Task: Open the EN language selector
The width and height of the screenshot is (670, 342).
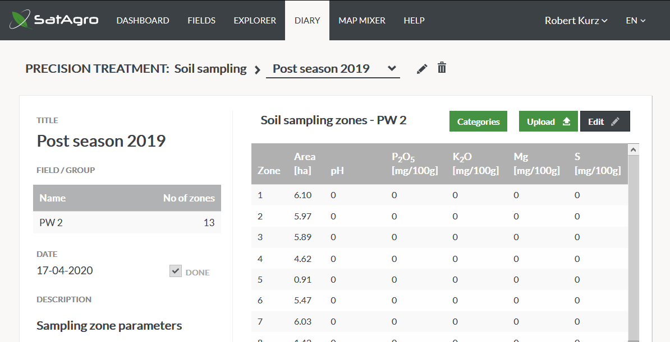Action: pyautogui.click(x=635, y=21)
